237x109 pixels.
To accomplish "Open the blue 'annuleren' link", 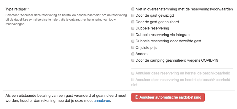I will coord(102,101).
